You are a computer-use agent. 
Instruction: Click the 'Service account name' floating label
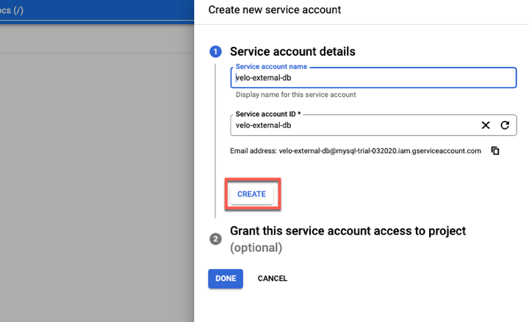(271, 66)
